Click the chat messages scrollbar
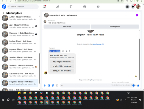The width and height of the screenshot is (144, 109). 139,59
